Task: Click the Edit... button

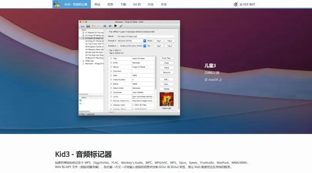Action: point(166,80)
